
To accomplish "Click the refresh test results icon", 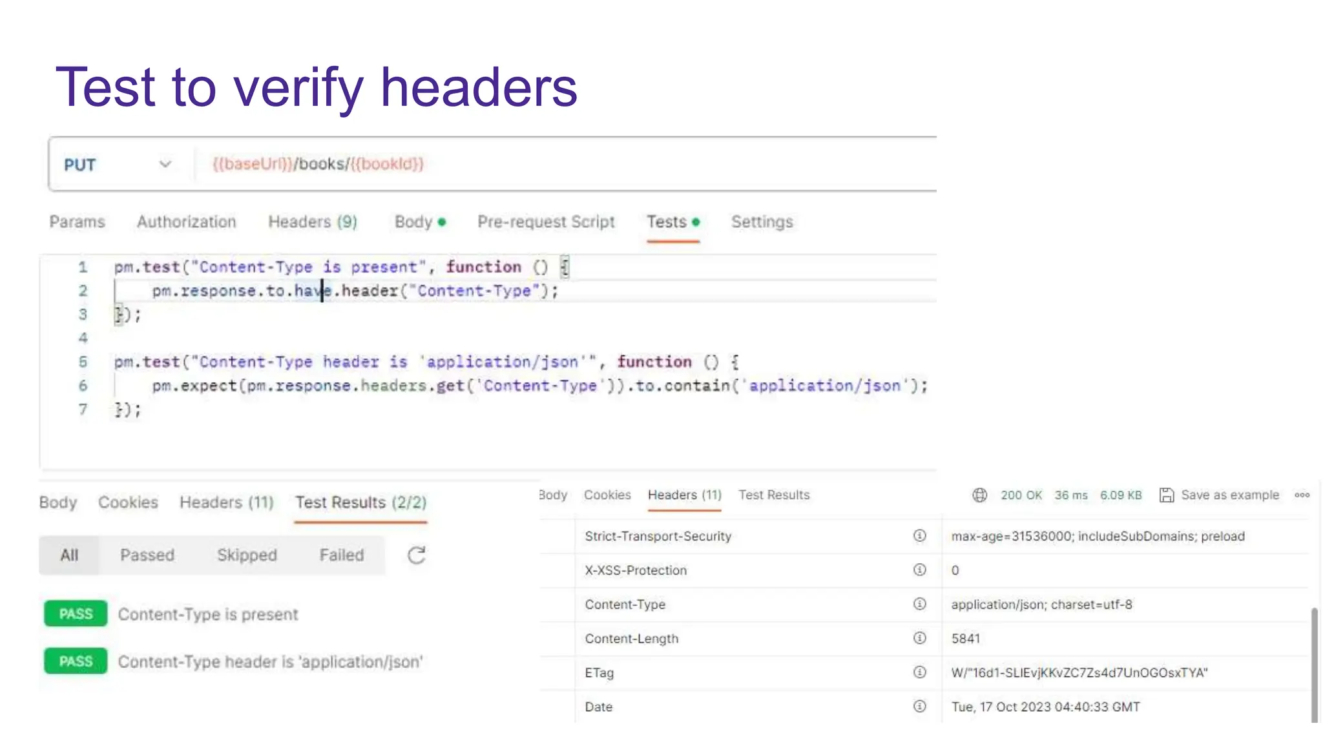I will pos(417,555).
